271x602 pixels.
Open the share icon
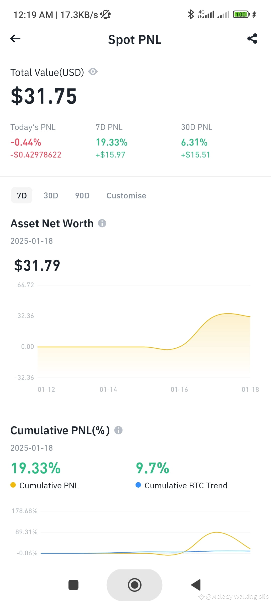click(x=252, y=39)
